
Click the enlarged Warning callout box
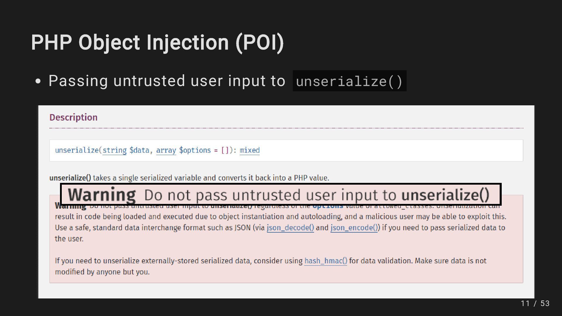(281, 195)
